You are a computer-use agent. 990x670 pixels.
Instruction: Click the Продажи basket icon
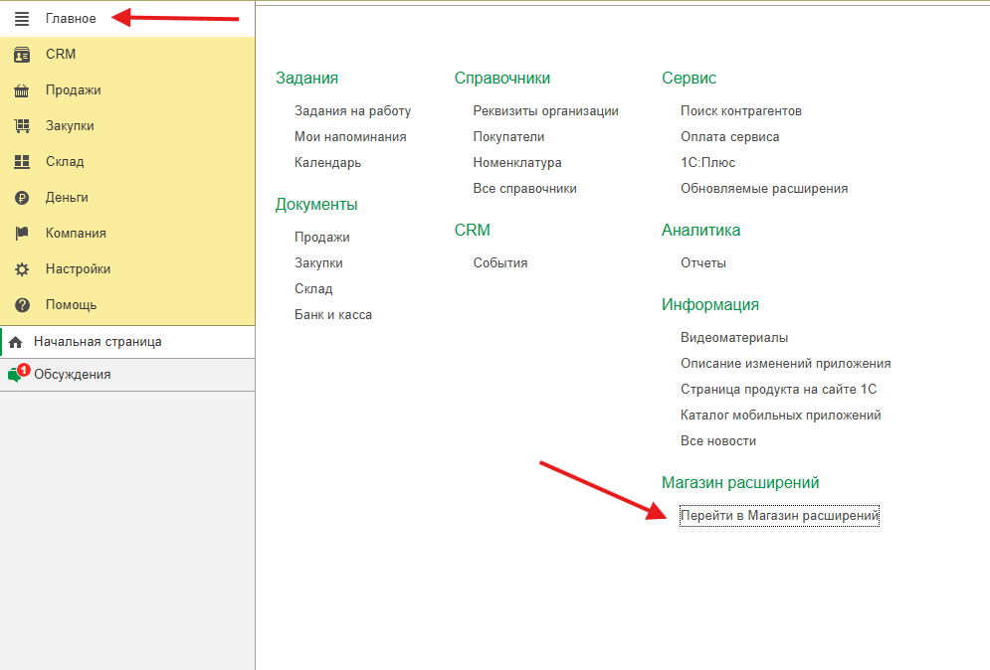click(x=22, y=90)
